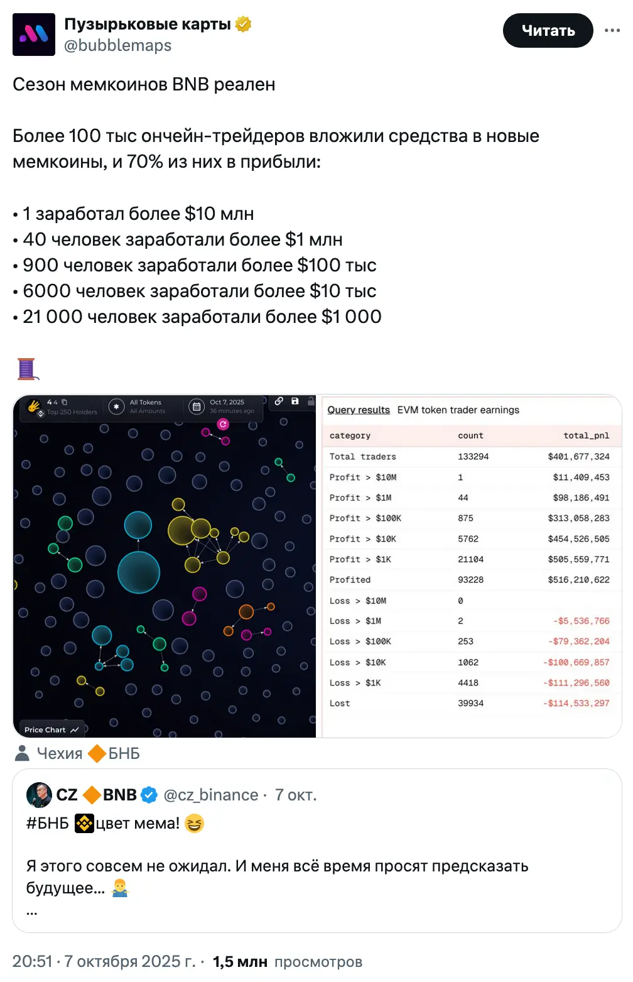Click the calendar date icon
The height and width of the screenshot is (982, 633).
197,406
